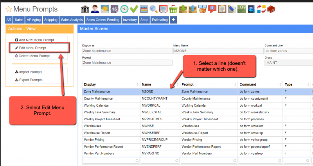Image resolution: width=313 pixels, height=166 pixels.
Task: Open the AP Aging tab
Action: click(x=34, y=20)
